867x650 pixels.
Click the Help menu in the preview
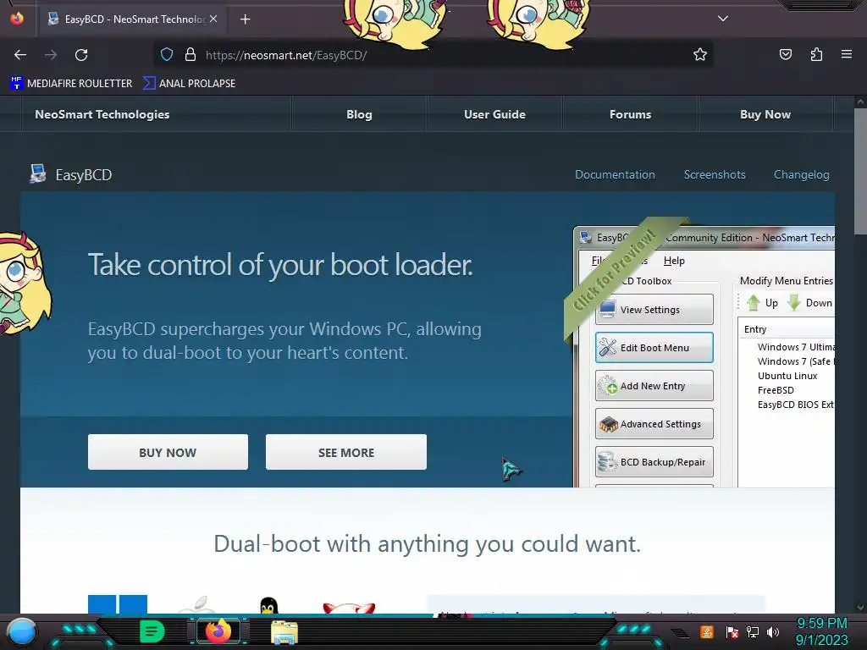coord(674,261)
